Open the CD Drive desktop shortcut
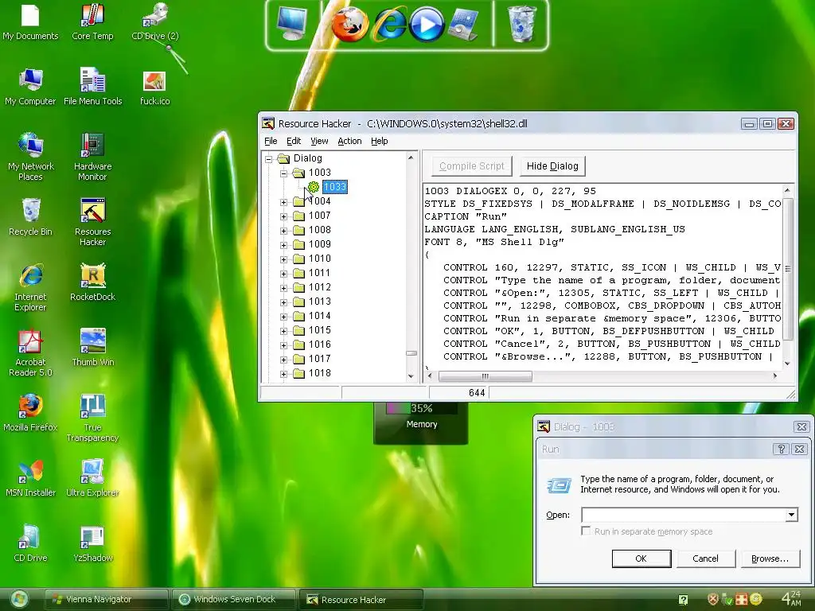 coord(31,543)
